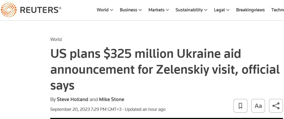Open author Mike Stone's profile link
The height and width of the screenshot is (119, 284).
(111, 99)
